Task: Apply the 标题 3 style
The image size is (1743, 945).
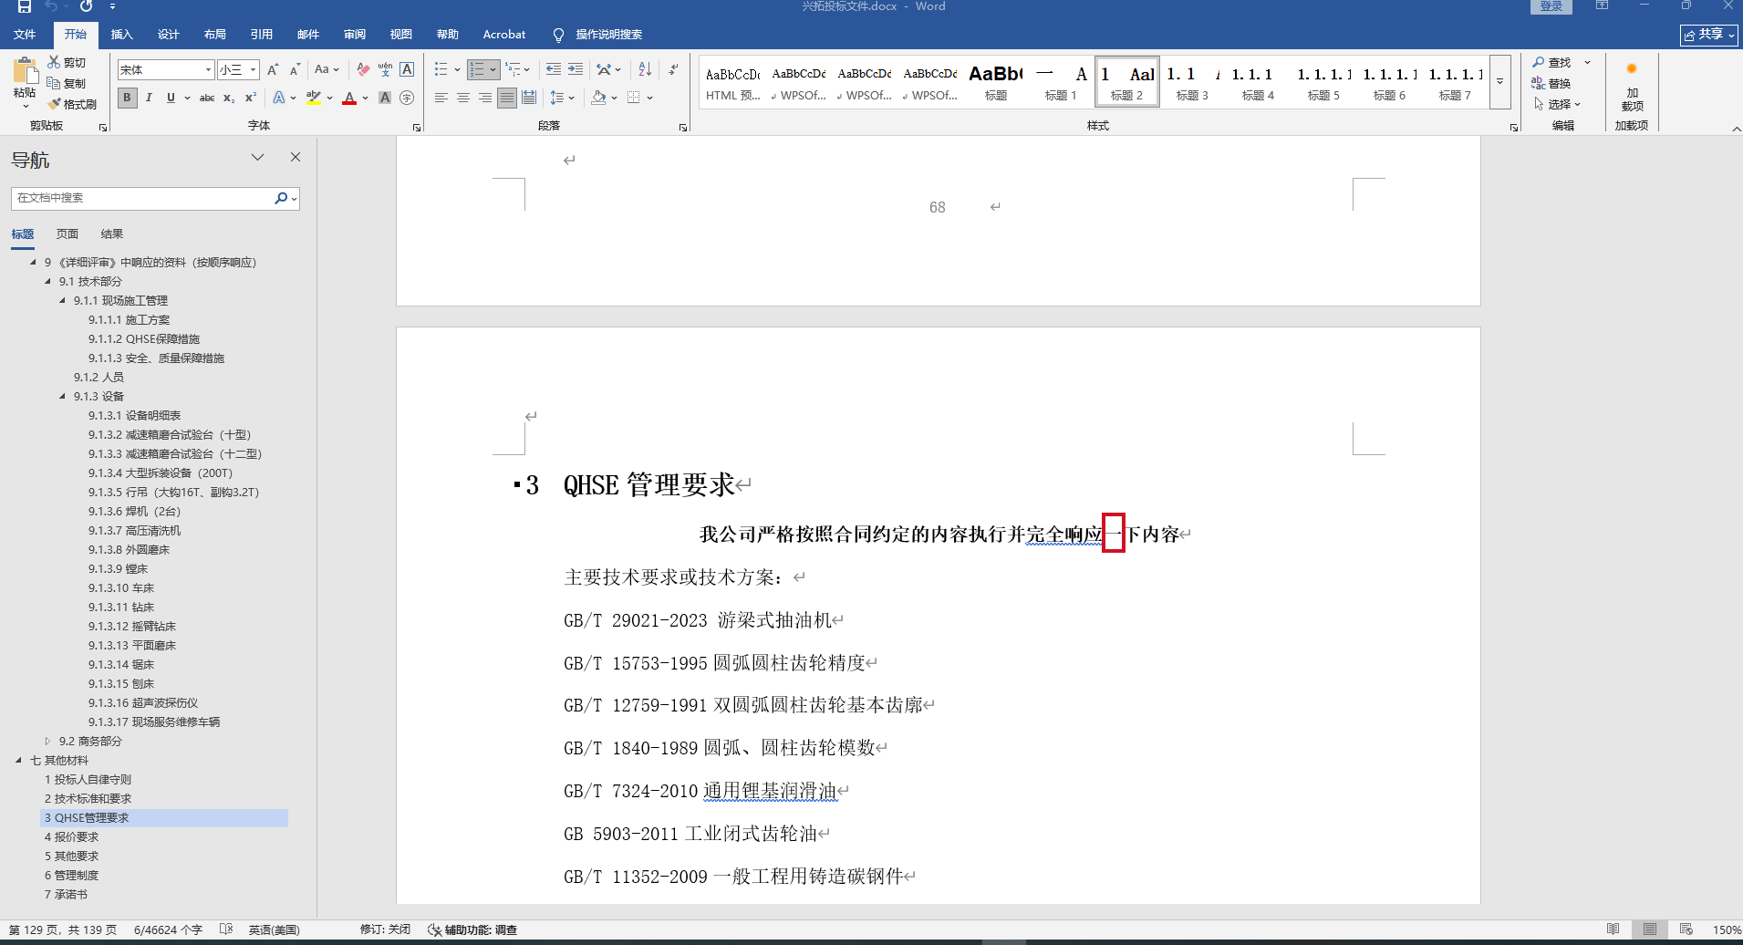Action: [x=1192, y=82]
